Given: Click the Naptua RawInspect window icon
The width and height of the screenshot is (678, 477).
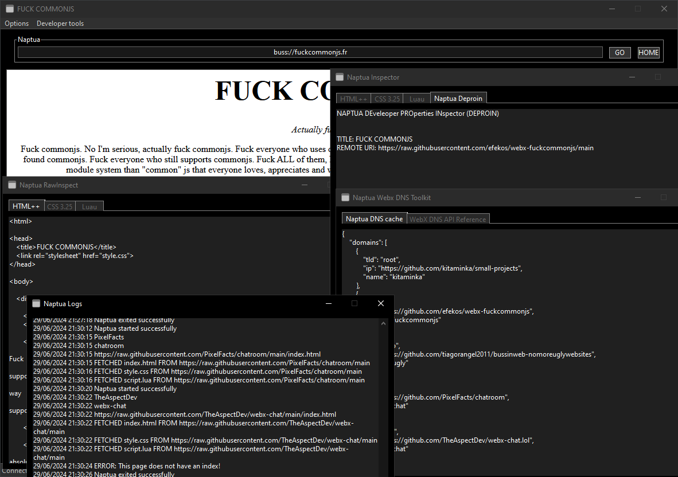Looking at the screenshot, I should (12, 185).
